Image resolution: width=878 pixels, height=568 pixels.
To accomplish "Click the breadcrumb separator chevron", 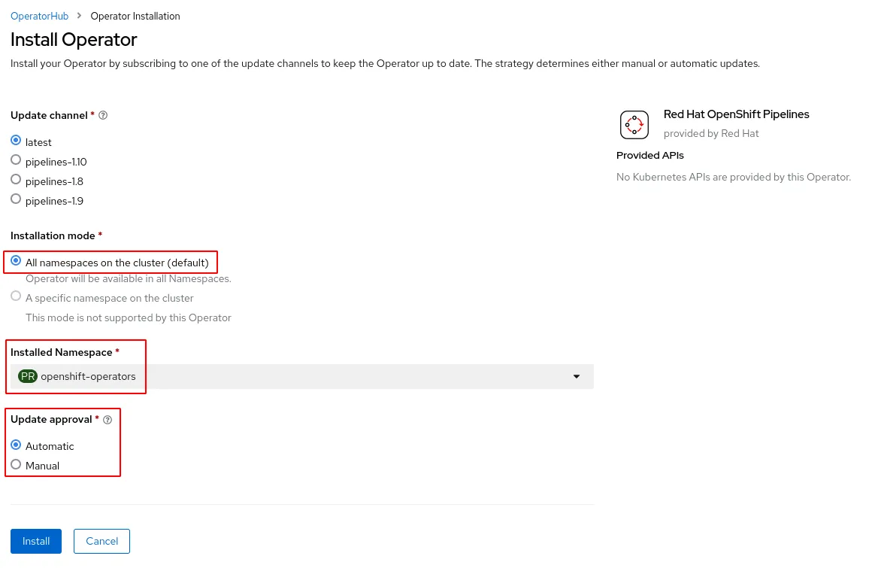I will [80, 16].
